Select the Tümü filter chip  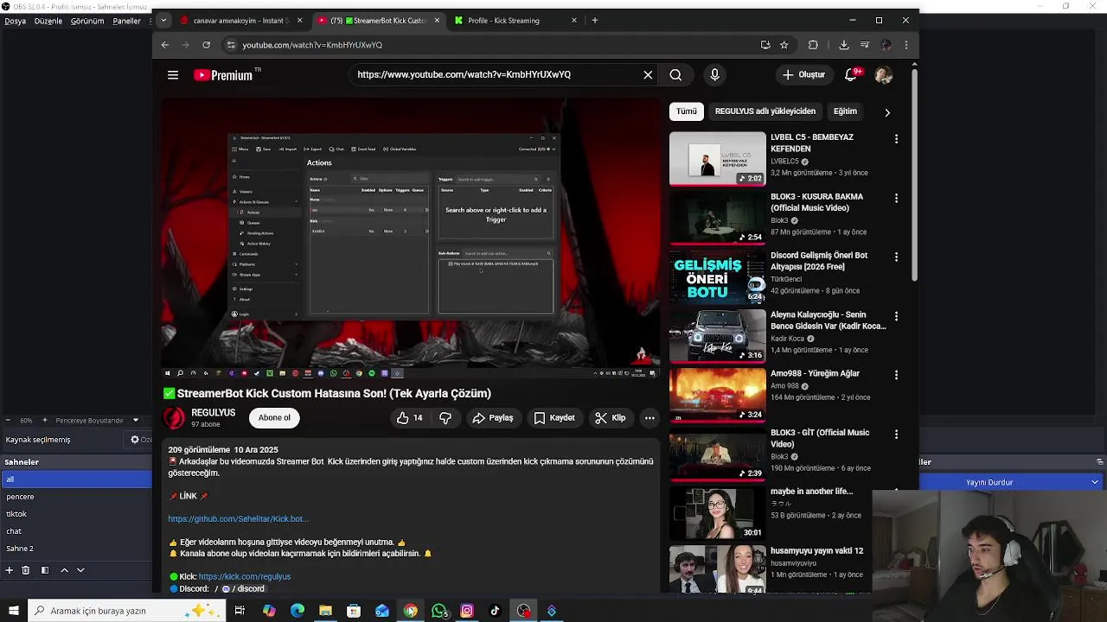[687, 111]
